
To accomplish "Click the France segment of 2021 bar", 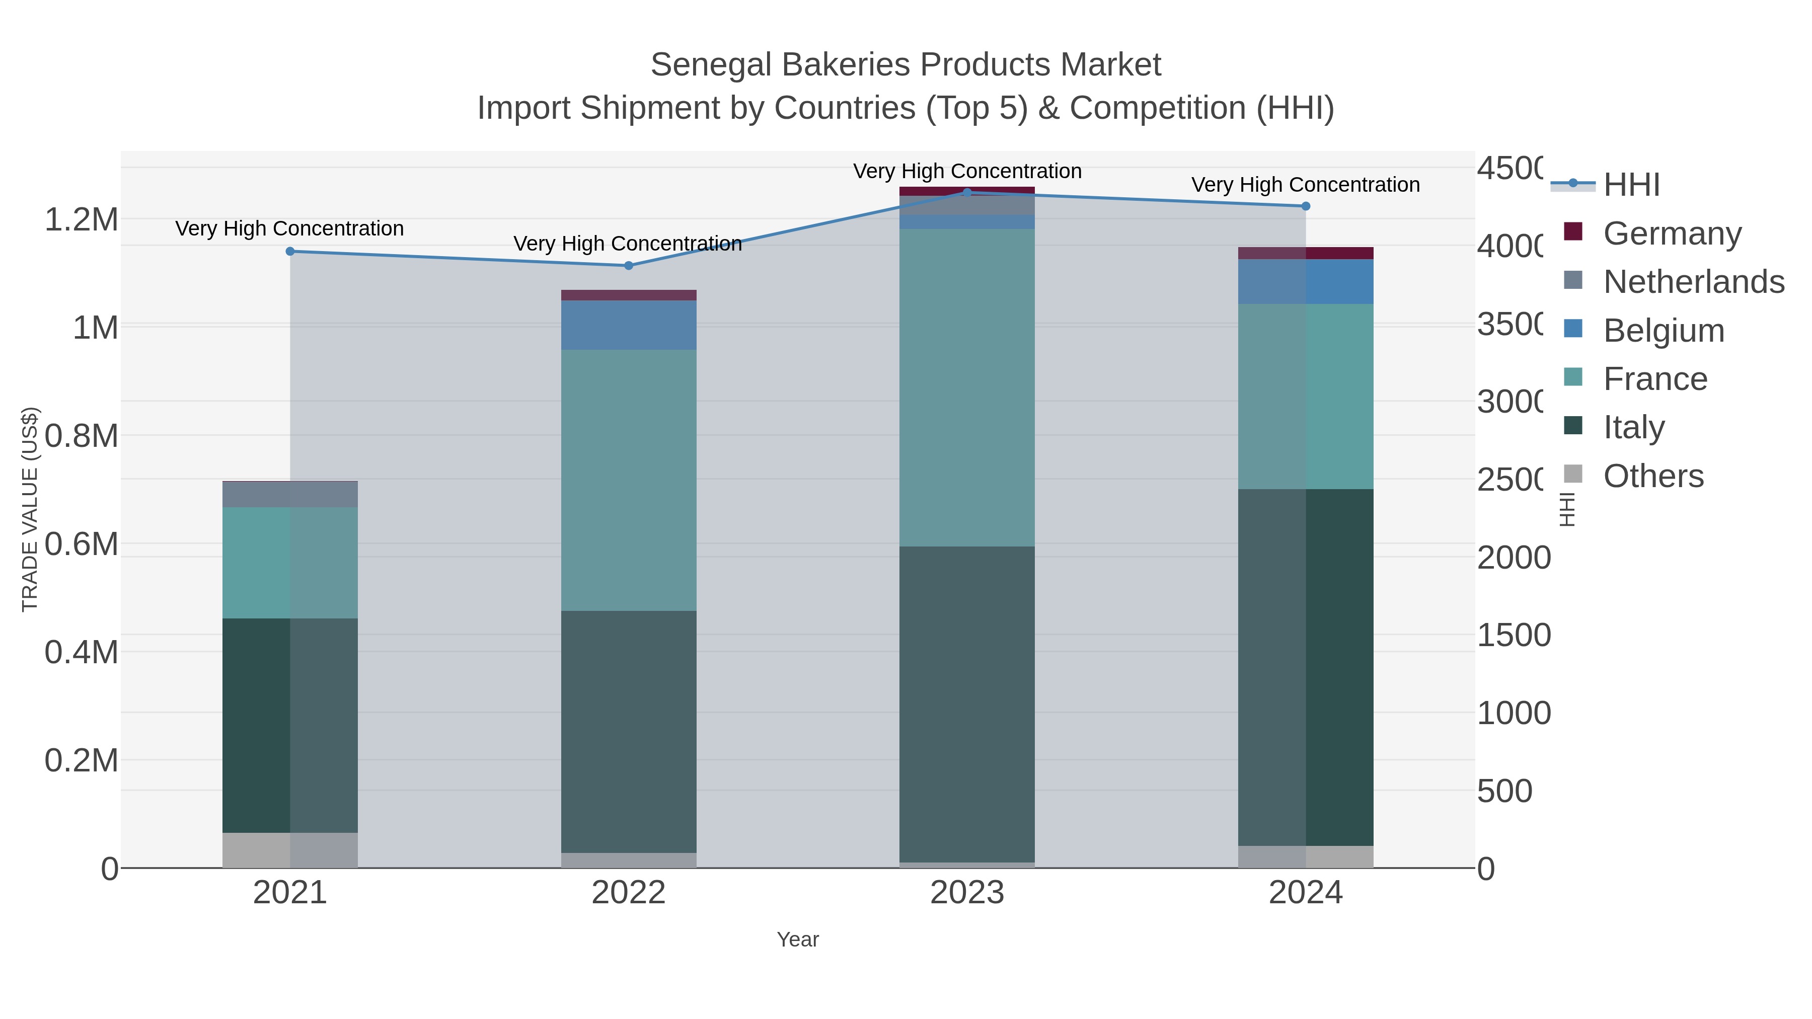I will point(290,563).
